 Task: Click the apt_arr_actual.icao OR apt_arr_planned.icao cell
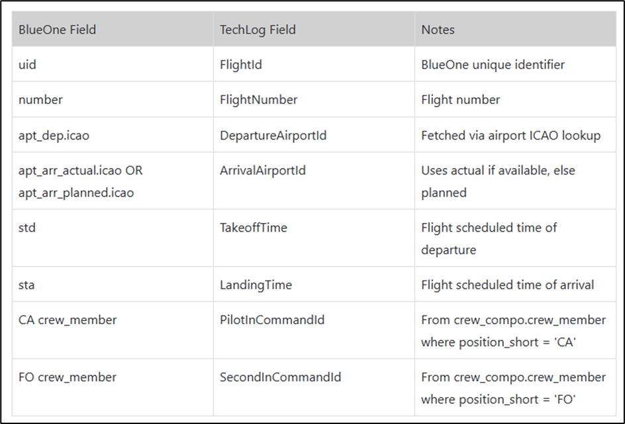point(113,181)
